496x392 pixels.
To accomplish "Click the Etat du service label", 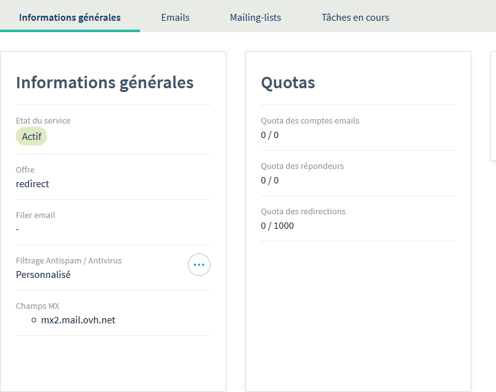I will tap(43, 120).
